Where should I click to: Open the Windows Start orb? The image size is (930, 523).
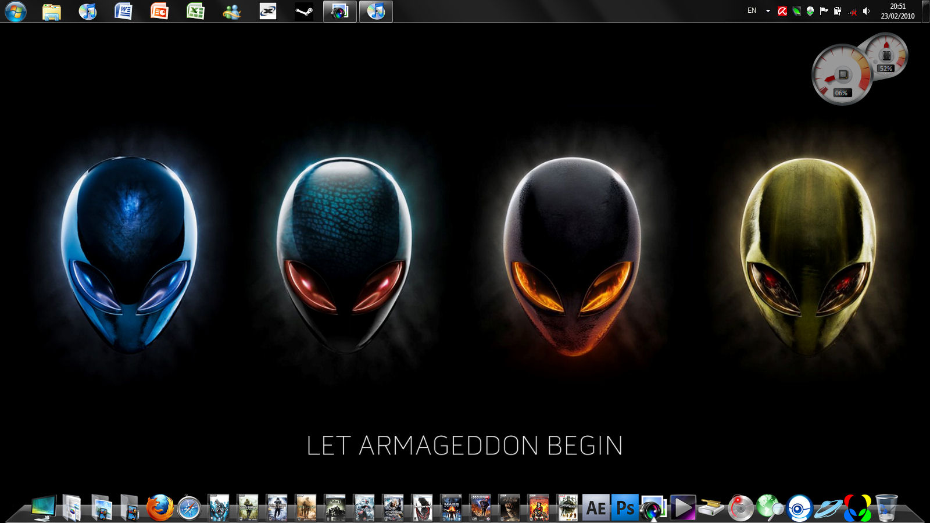click(x=15, y=11)
